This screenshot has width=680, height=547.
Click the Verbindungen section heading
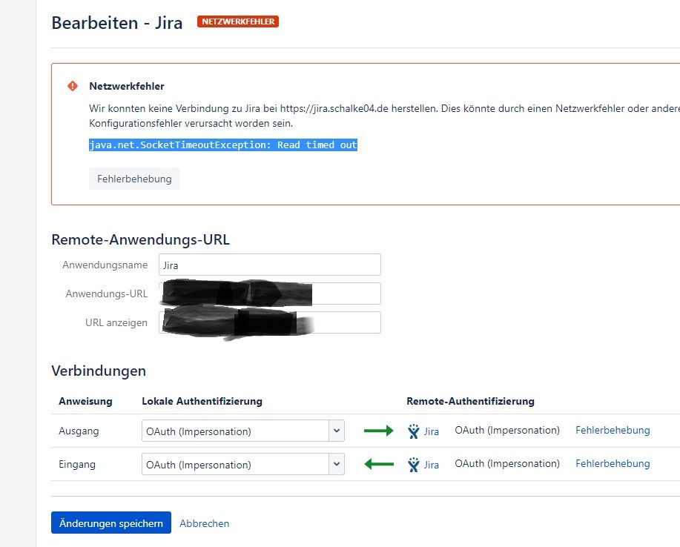[99, 371]
